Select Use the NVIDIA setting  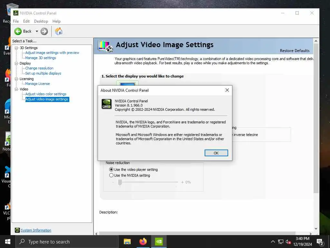point(111,175)
